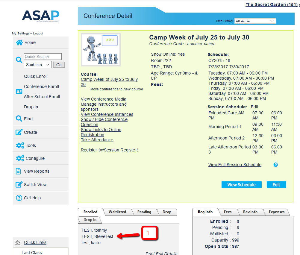Click the Quick Search text field
300x255 pixels.
[43, 57]
